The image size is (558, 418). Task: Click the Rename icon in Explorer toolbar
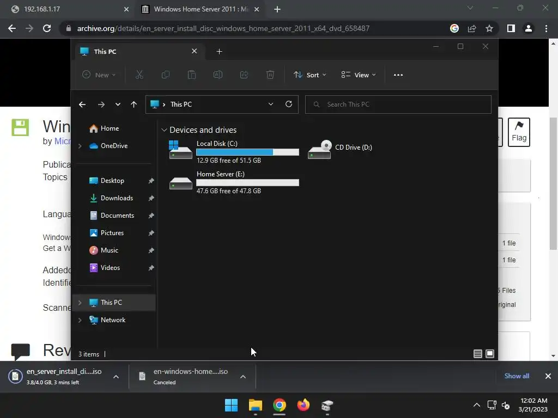point(218,75)
